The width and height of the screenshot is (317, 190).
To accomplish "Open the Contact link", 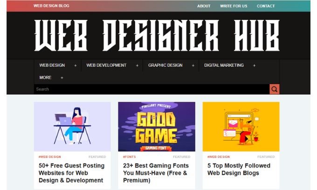I will point(266,6).
